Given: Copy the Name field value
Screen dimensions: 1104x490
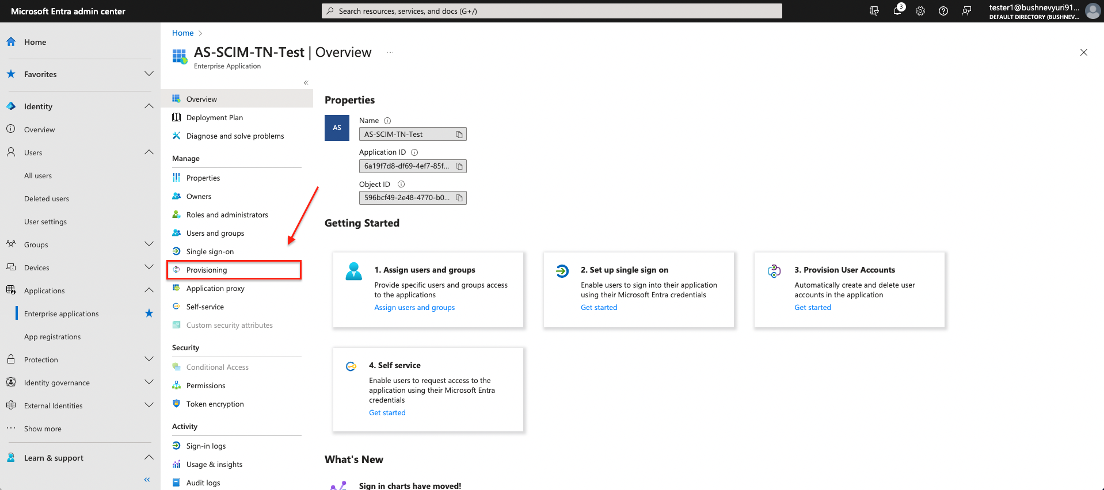Looking at the screenshot, I should click(459, 135).
